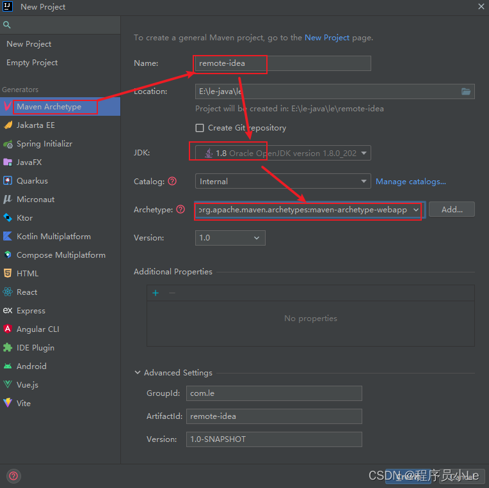Choose the Angular CLI generator

click(60, 329)
